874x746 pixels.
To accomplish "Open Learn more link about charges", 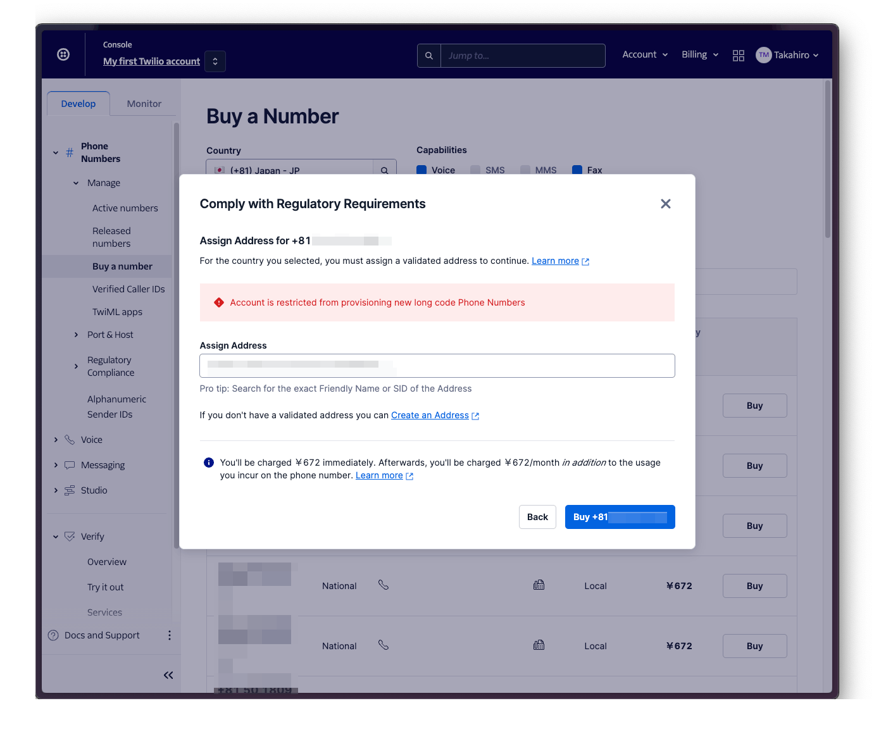I will point(379,475).
